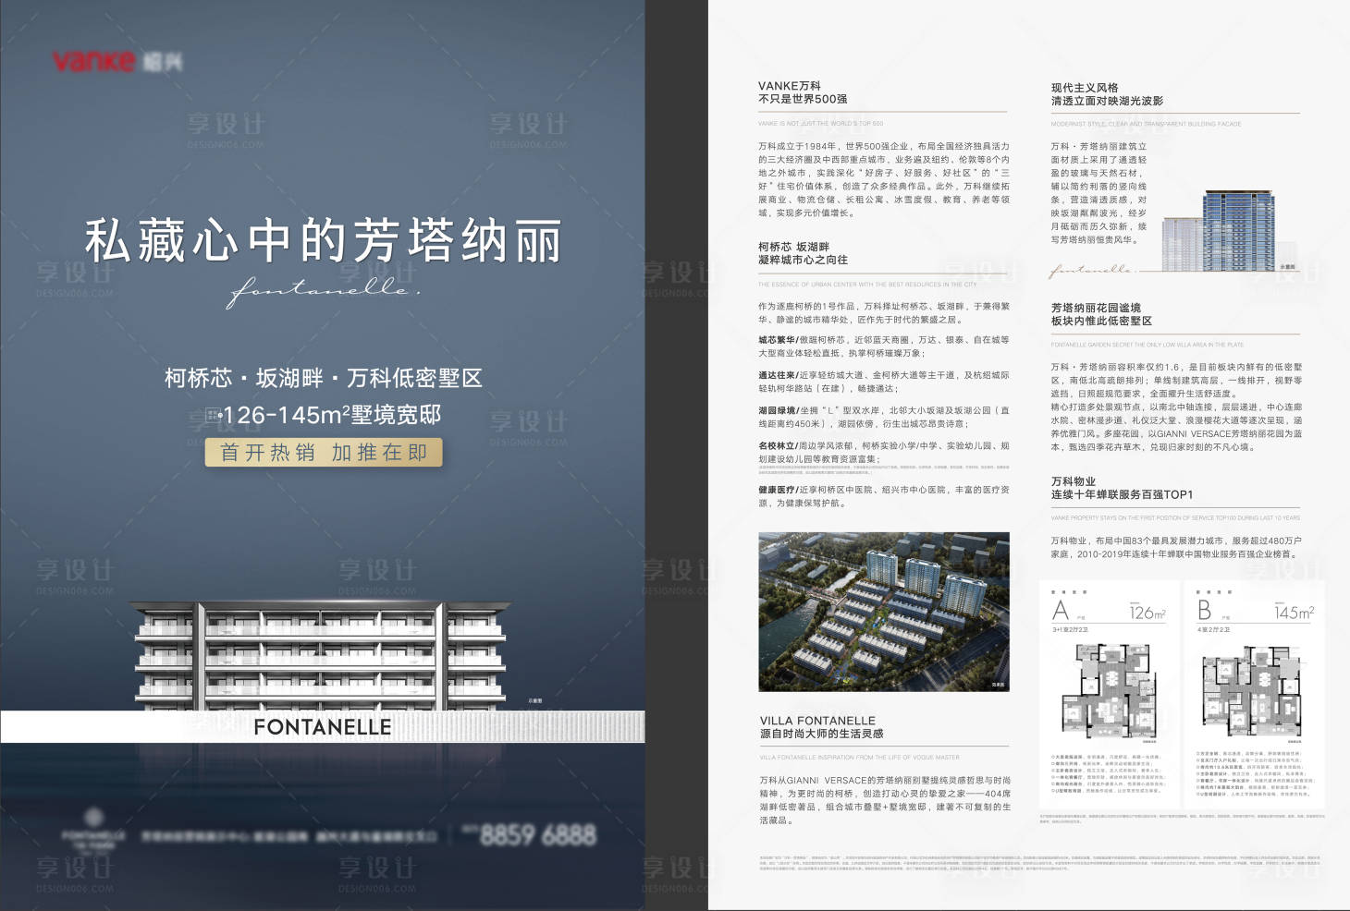Open floor plan B 145m² card
This screenshot has height=911, width=1350.
[1255, 695]
